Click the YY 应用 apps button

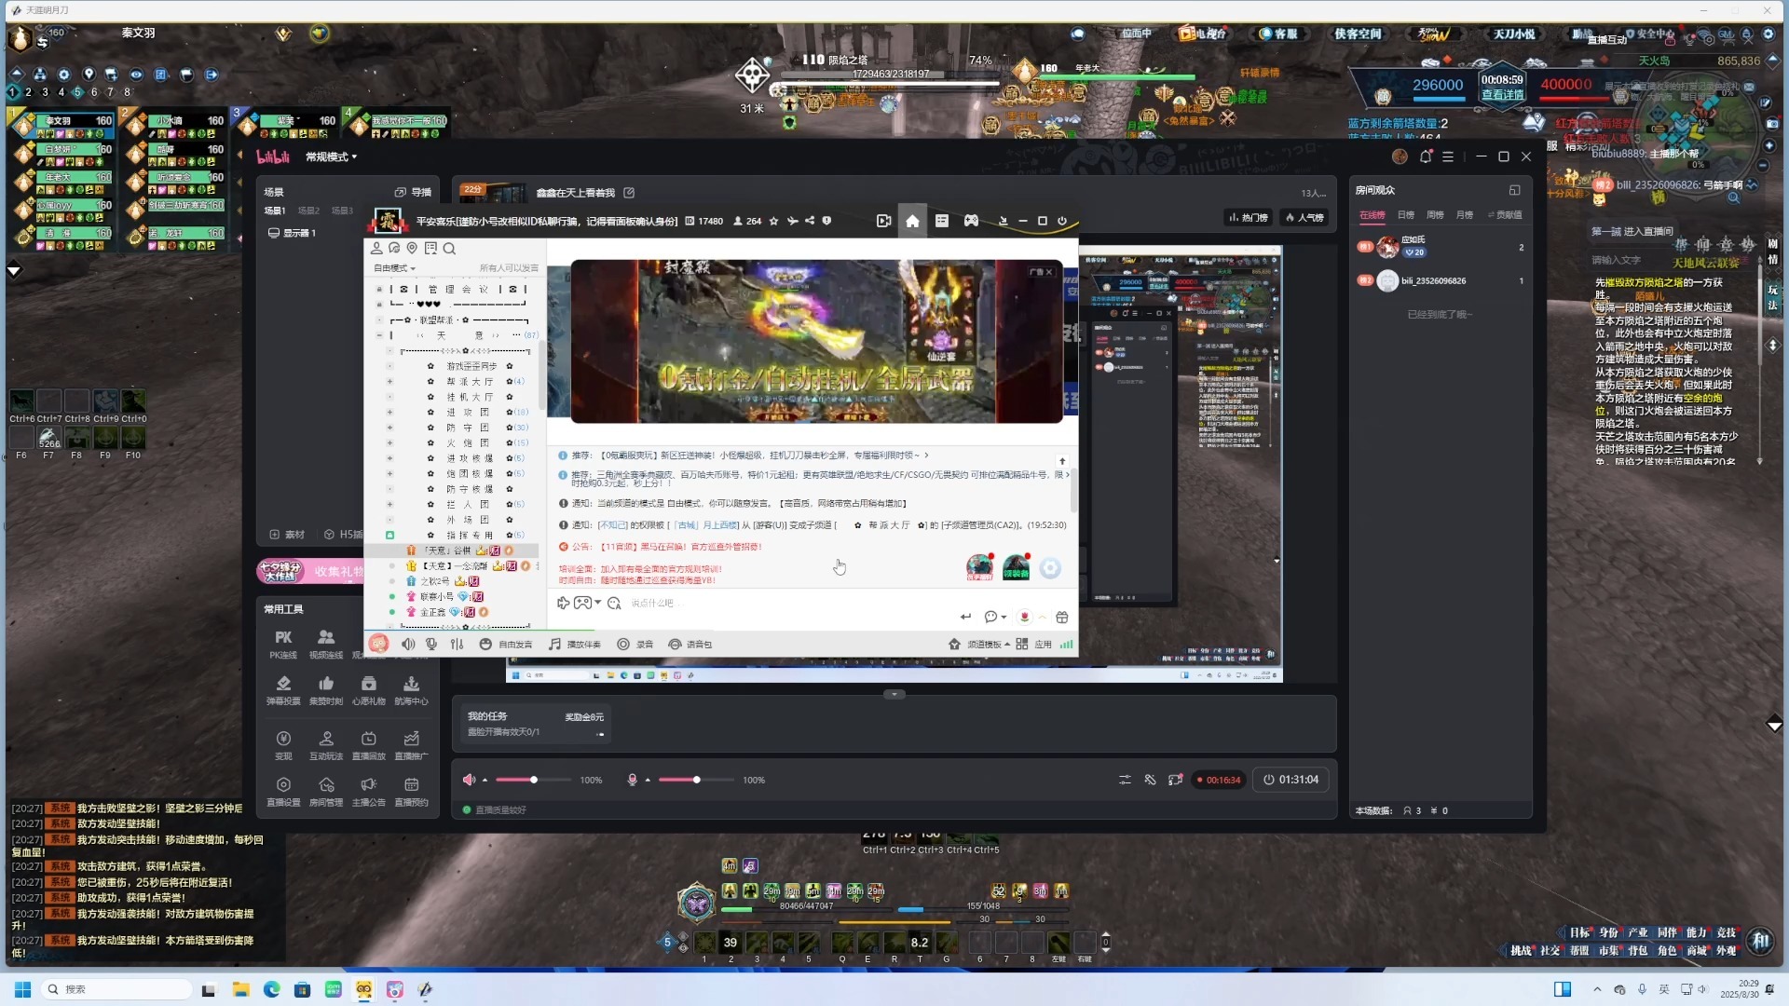(1034, 645)
